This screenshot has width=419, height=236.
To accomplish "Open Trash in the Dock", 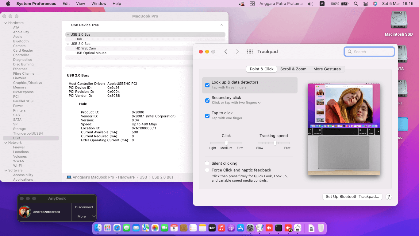I will [x=321, y=228].
